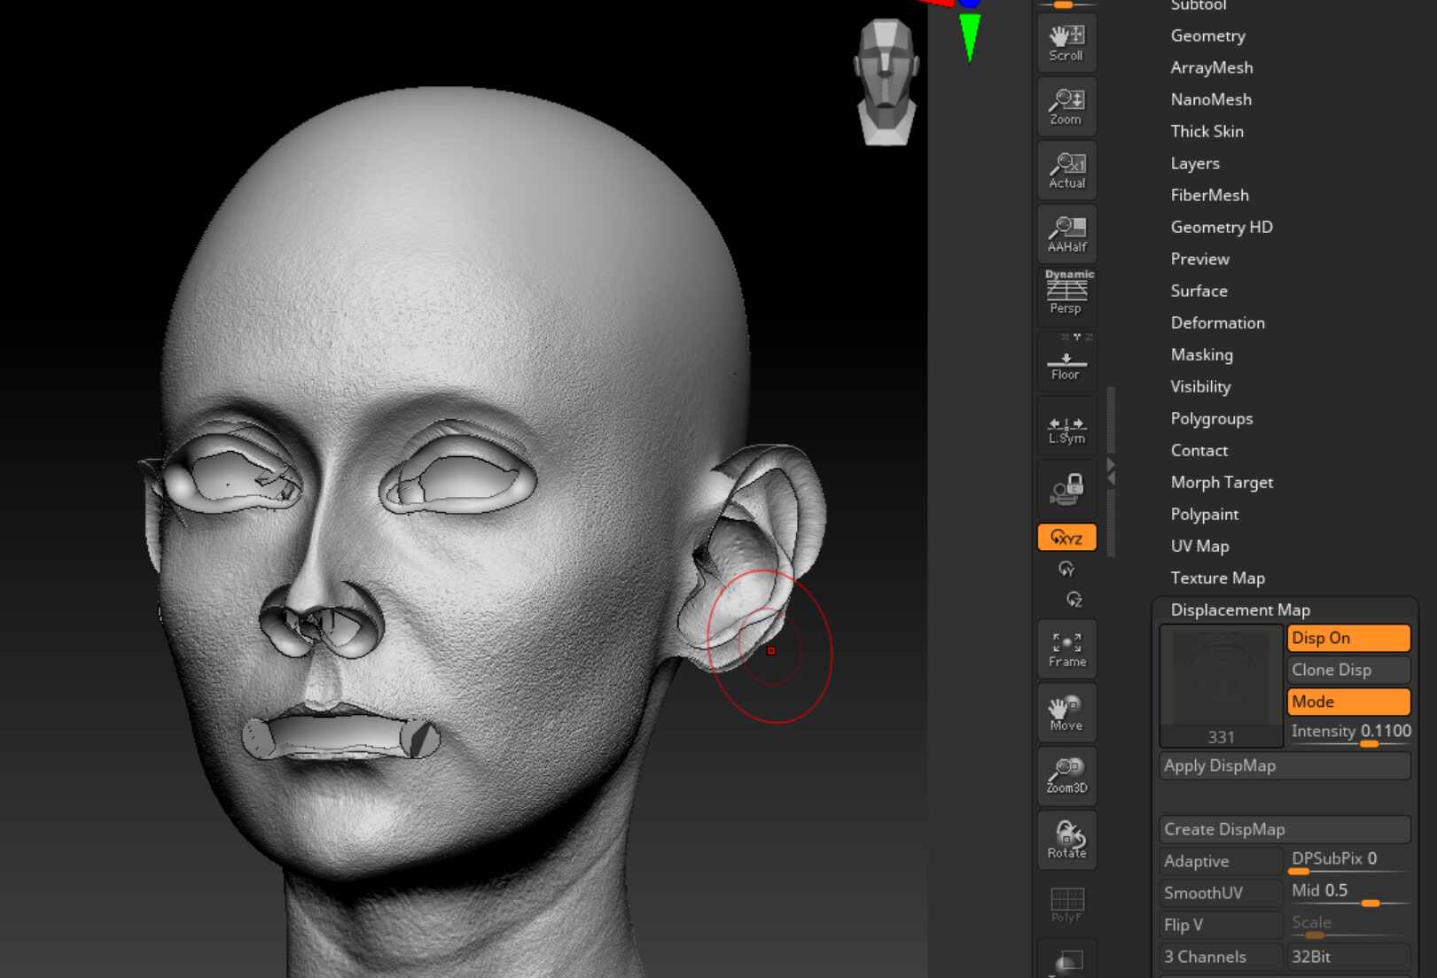1437x978 pixels.
Task: Set view to Actual size icon
Action: pyautogui.click(x=1066, y=170)
